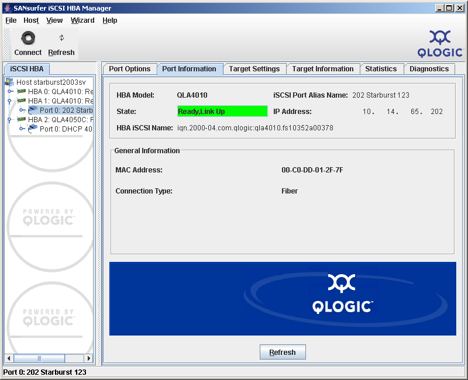Viewport: 468px width, 380px height.
Task: Select HBA 0: QLA4010 tree row
Action: (60, 91)
